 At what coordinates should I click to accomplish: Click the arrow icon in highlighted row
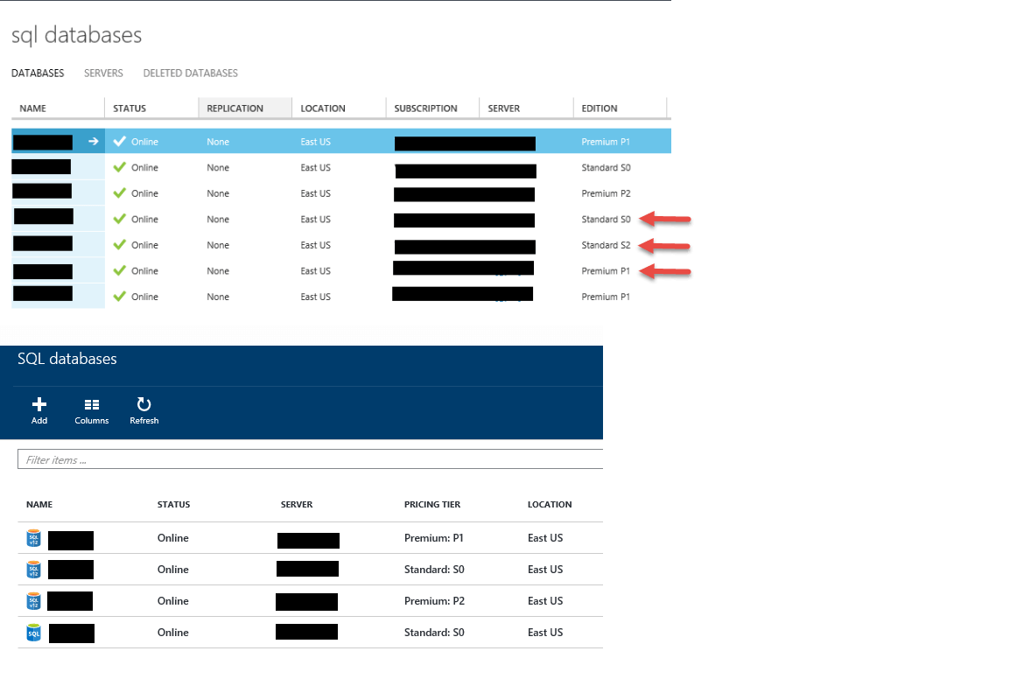(x=94, y=142)
